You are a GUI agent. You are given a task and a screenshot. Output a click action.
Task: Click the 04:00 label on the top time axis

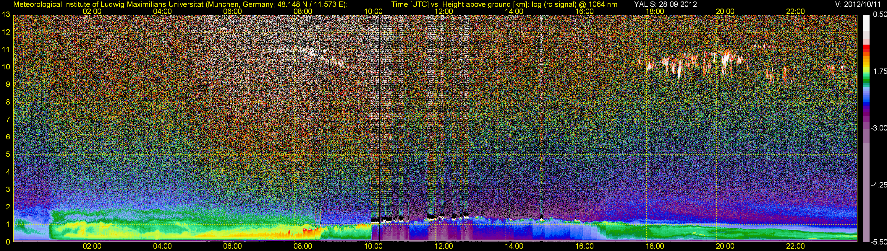pyautogui.click(x=162, y=11)
